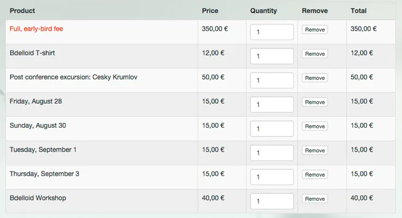Focus quantity field for early-bird fee

coord(272,32)
